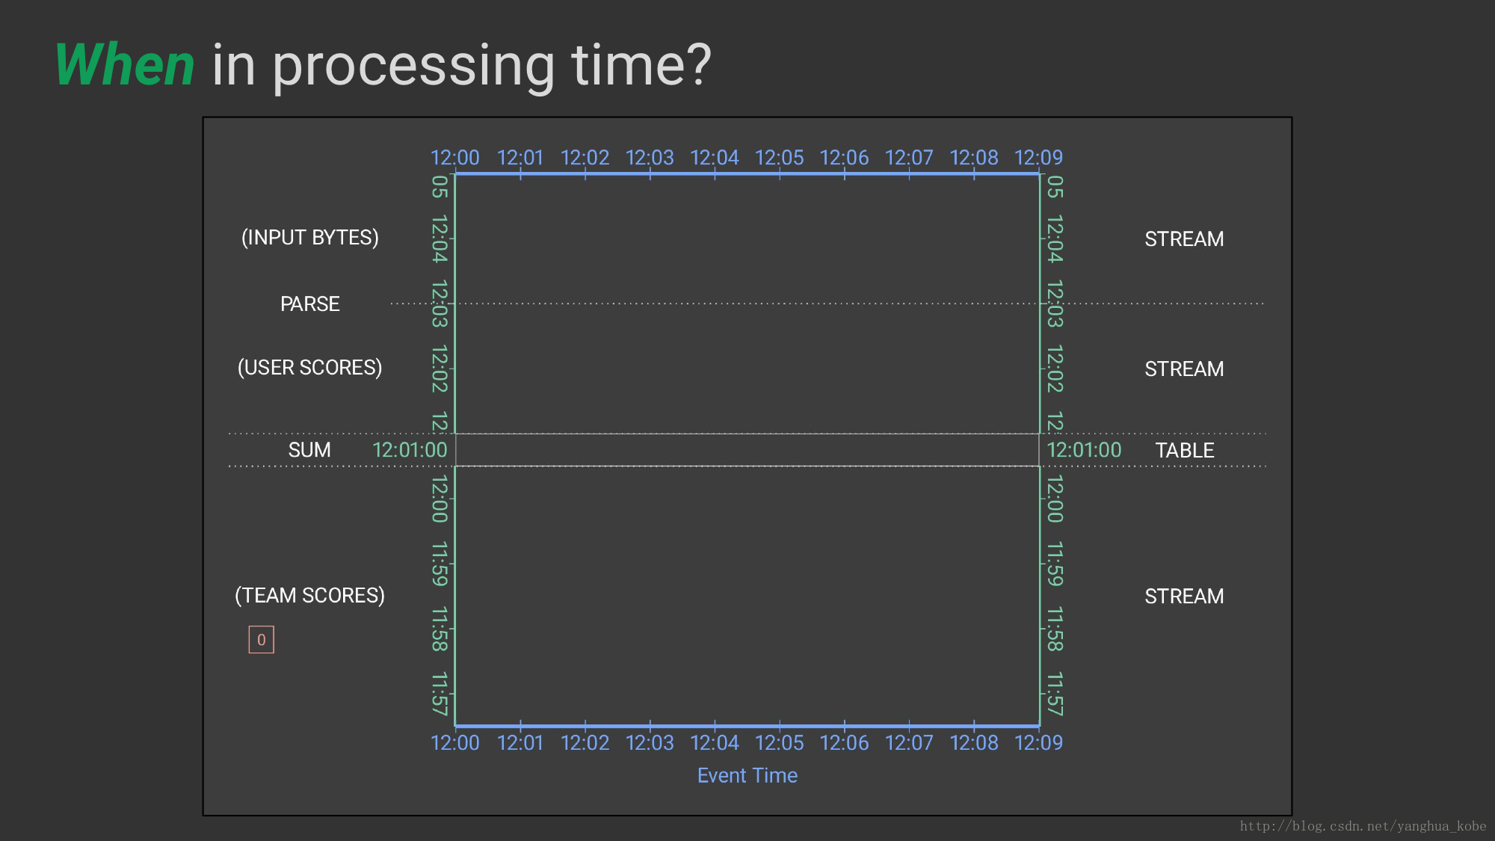Click the 12:01:00 timestamp next to SUM

tap(410, 450)
